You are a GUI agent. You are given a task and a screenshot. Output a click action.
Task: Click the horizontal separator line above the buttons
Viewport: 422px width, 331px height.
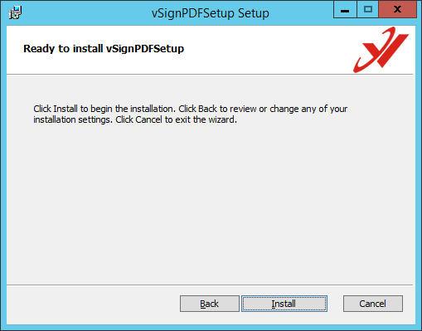210,285
